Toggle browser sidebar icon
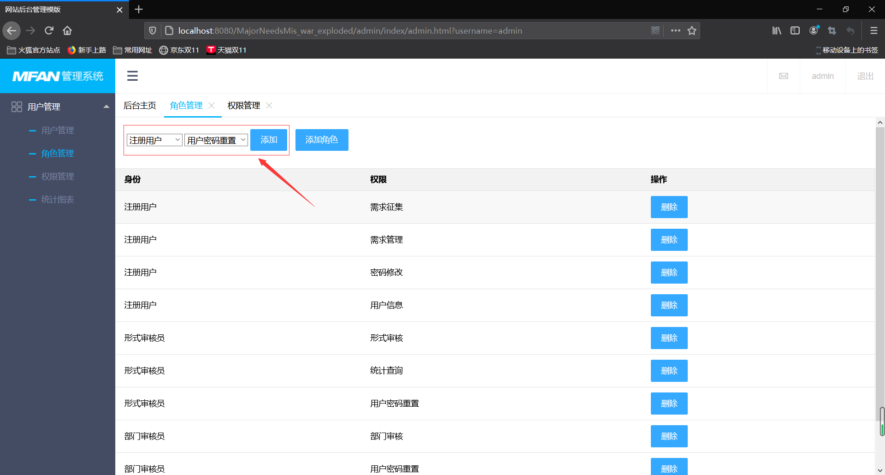The height and width of the screenshot is (475, 885). [795, 30]
